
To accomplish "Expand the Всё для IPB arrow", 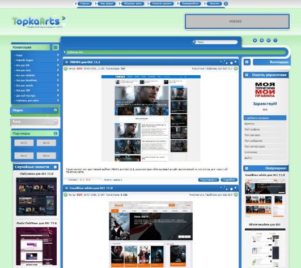I will click(x=58, y=65).
